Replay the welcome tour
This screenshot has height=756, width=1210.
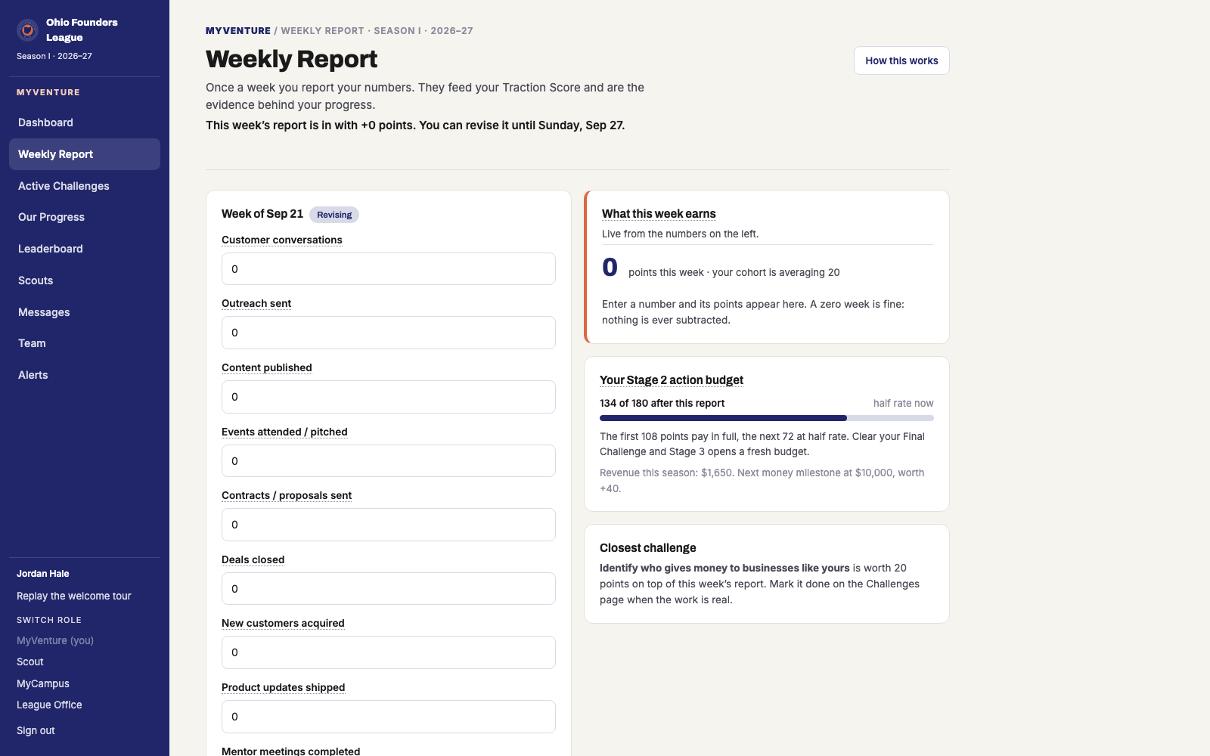pos(74,596)
